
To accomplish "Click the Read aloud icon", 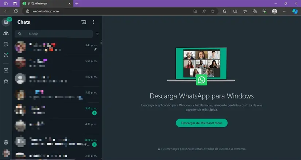I will pos(204,11).
